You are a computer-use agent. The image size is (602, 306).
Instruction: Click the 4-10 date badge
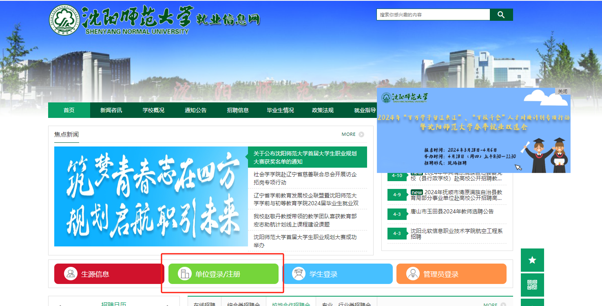pos(397,176)
